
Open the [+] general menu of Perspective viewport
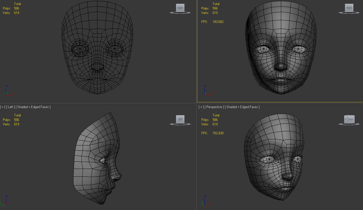201,107
